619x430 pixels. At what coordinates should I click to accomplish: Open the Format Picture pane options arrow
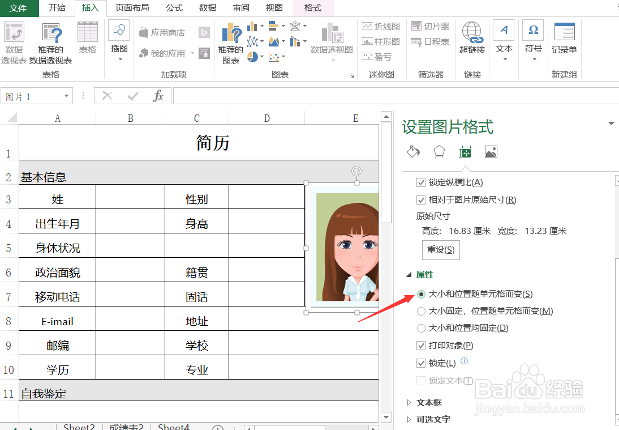pos(611,124)
